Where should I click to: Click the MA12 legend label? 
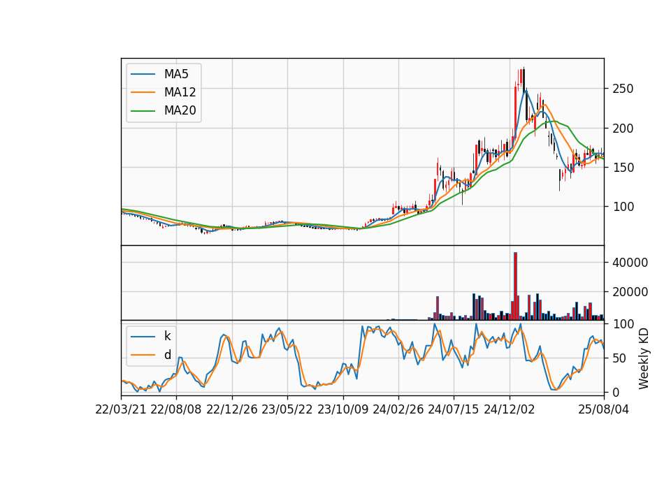(180, 92)
